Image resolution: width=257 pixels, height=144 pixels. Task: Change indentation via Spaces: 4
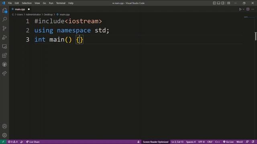tap(191, 142)
